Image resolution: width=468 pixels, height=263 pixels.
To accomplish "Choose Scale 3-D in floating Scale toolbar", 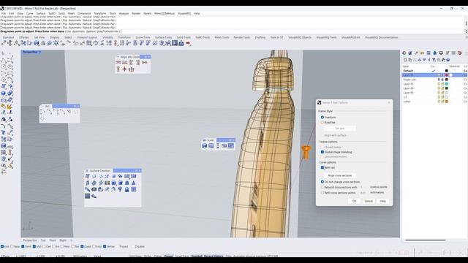I will pyautogui.click(x=205, y=146).
